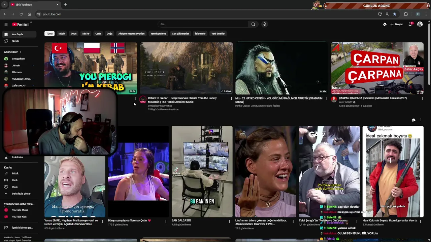Open the browser three-dot menu
Image resolution: width=431 pixels, height=242 pixels.
click(426, 14)
